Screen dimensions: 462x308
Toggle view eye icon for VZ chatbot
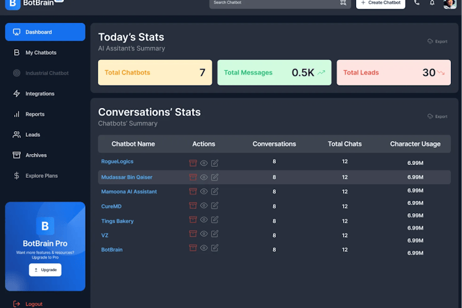[204, 234]
